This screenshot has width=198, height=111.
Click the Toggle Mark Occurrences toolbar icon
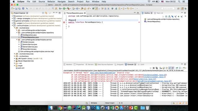96,9
